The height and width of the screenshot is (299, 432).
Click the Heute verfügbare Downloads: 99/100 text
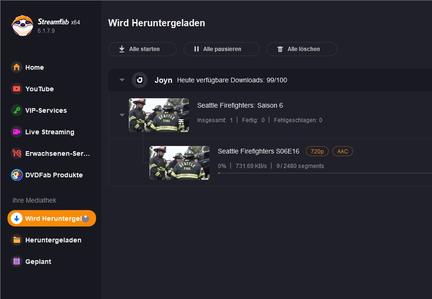232,80
